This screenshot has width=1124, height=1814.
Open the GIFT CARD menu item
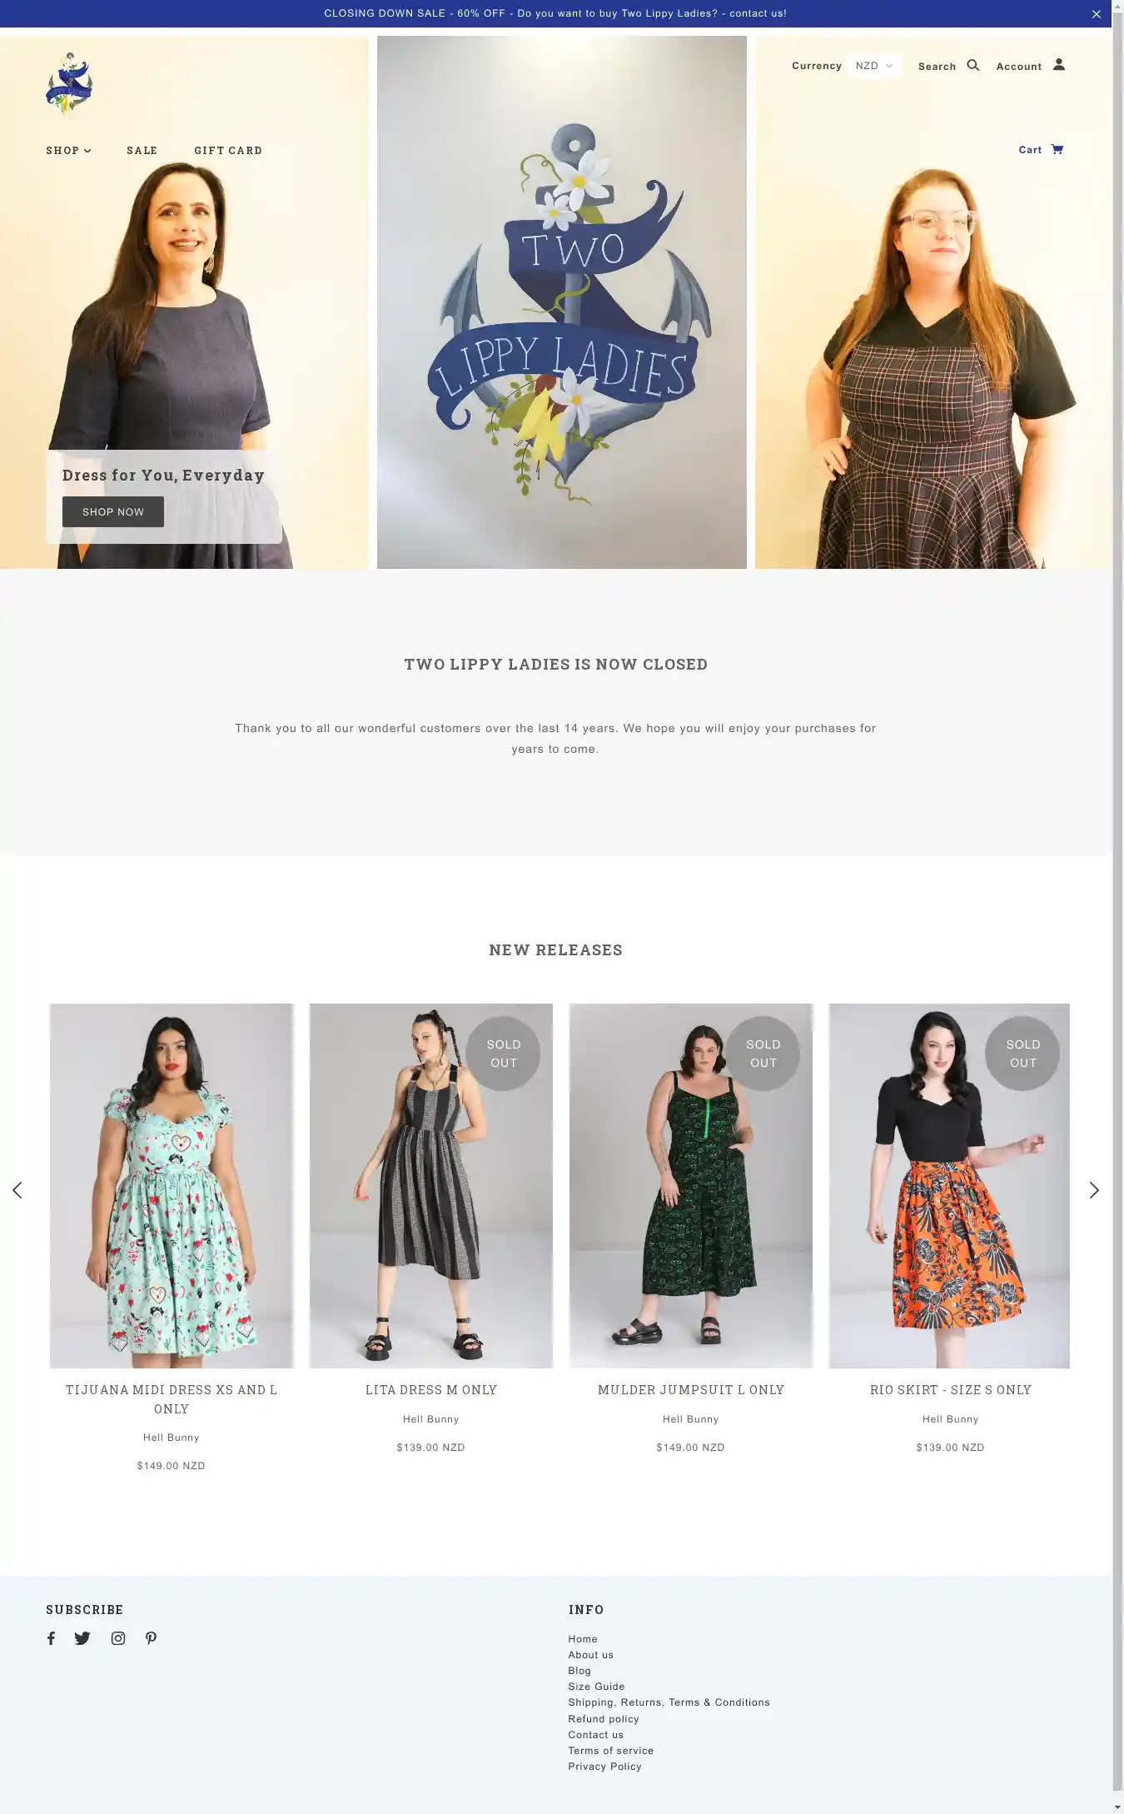(x=228, y=151)
